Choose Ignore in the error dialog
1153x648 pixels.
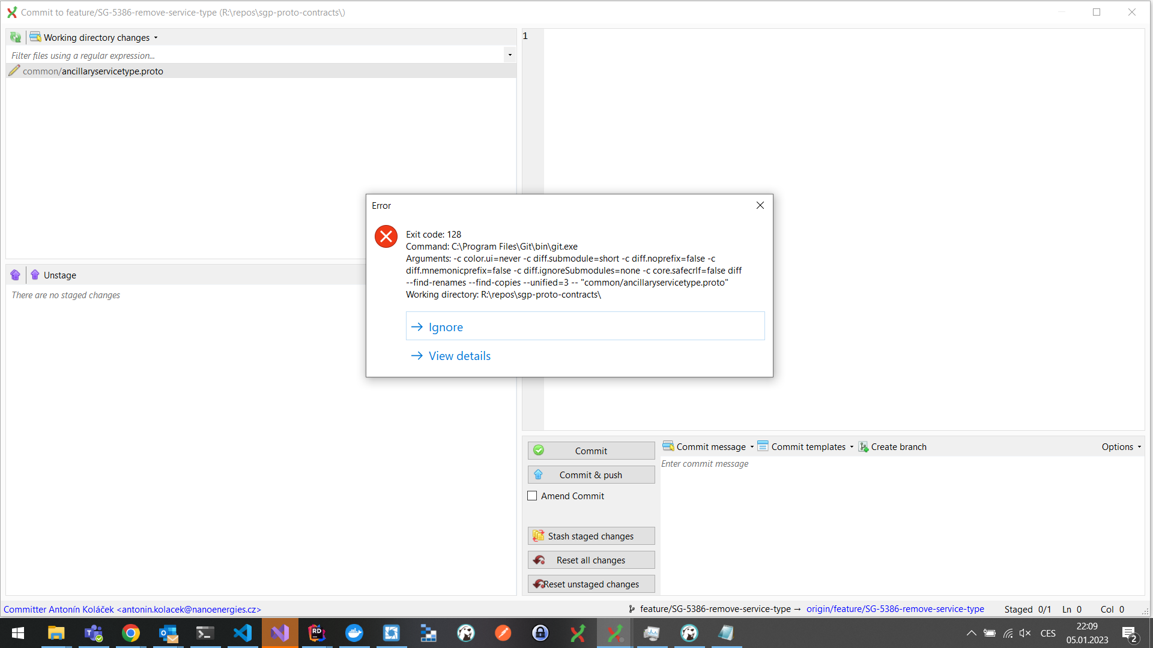pos(445,326)
